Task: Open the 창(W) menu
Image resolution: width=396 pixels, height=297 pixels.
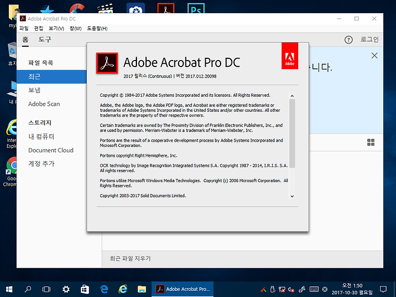Action: (x=75, y=28)
